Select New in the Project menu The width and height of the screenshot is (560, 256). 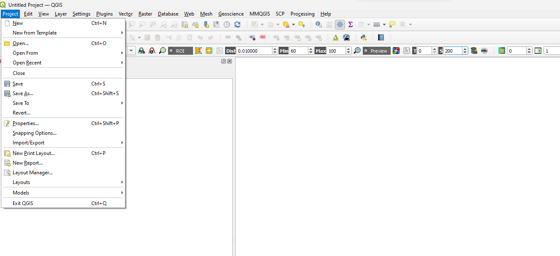coord(63,23)
